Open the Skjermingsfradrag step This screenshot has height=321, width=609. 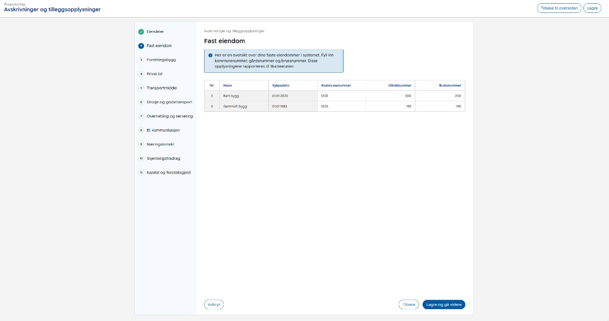[163, 158]
